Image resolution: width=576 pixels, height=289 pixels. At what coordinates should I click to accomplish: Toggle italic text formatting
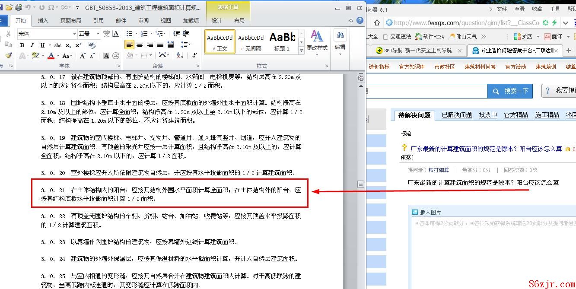click(32, 45)
